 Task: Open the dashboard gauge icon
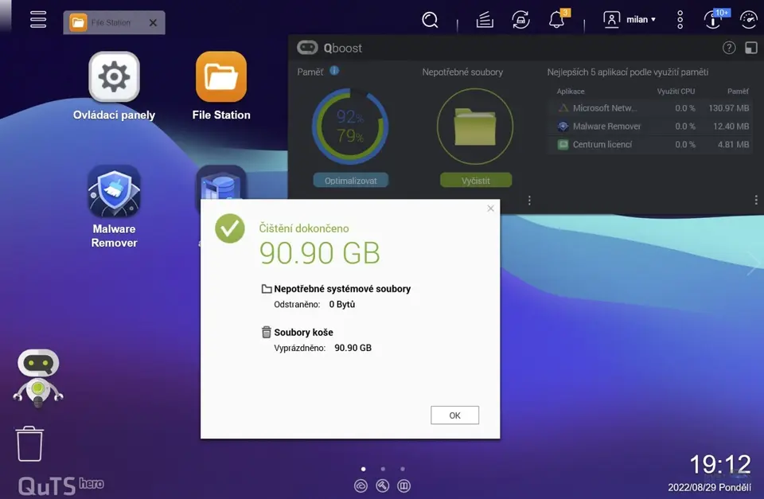coord(748,20)
